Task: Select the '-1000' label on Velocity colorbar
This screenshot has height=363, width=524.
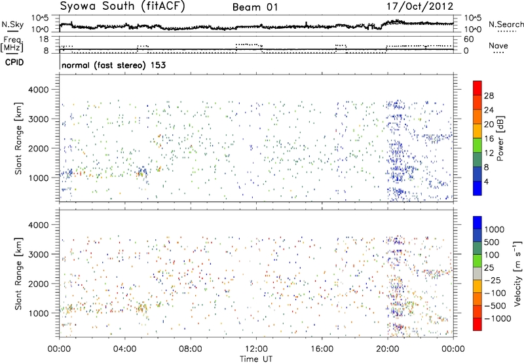Action: (x=497, y=318)
